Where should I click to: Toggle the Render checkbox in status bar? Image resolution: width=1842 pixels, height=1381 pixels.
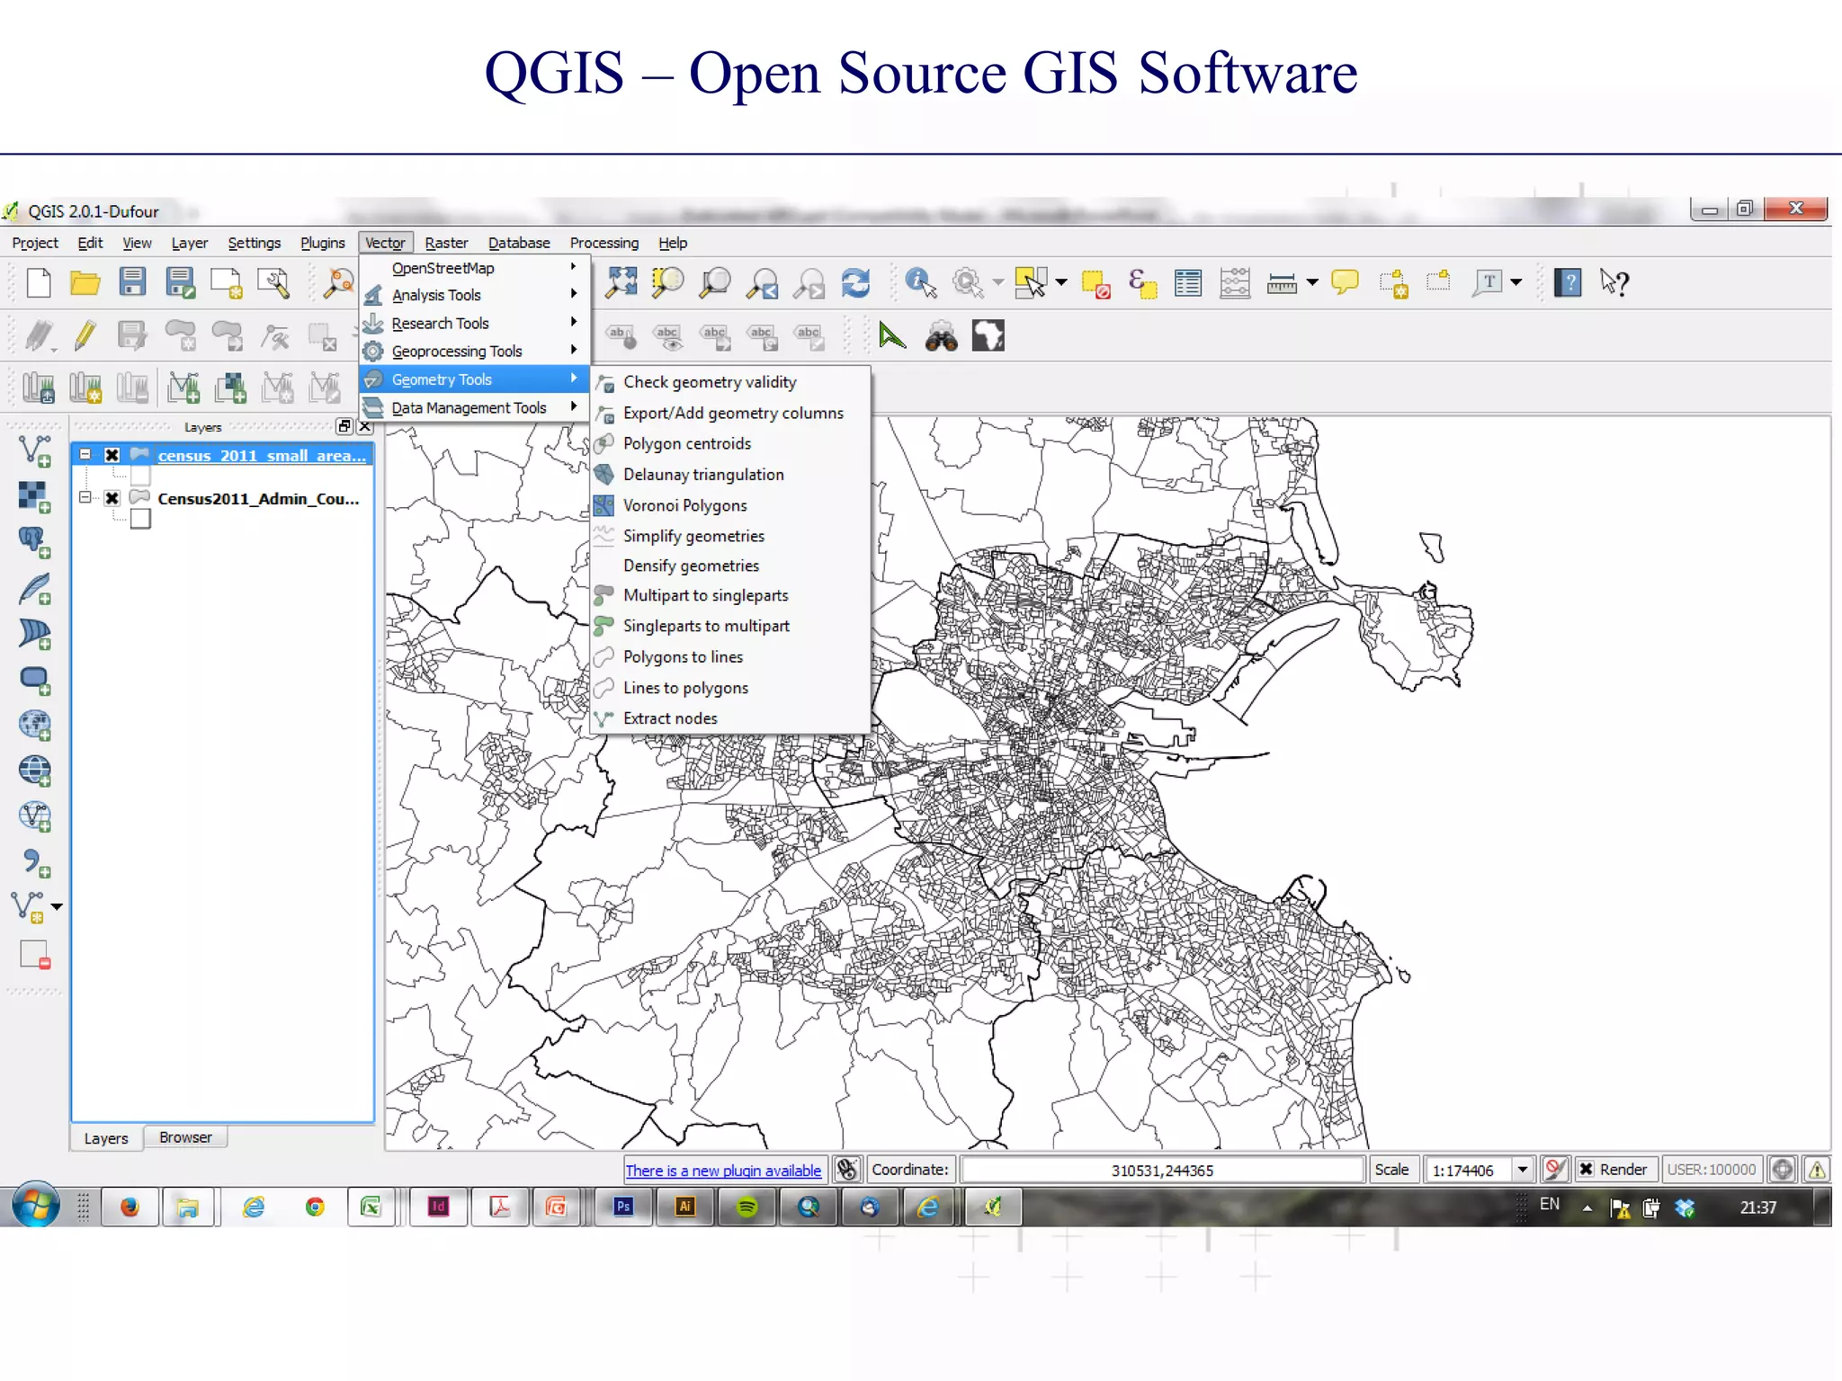(1587, 1169)
